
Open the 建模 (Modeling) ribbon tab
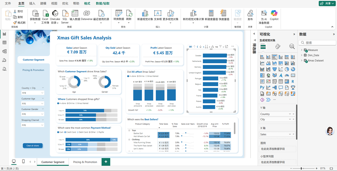[43, 4]
